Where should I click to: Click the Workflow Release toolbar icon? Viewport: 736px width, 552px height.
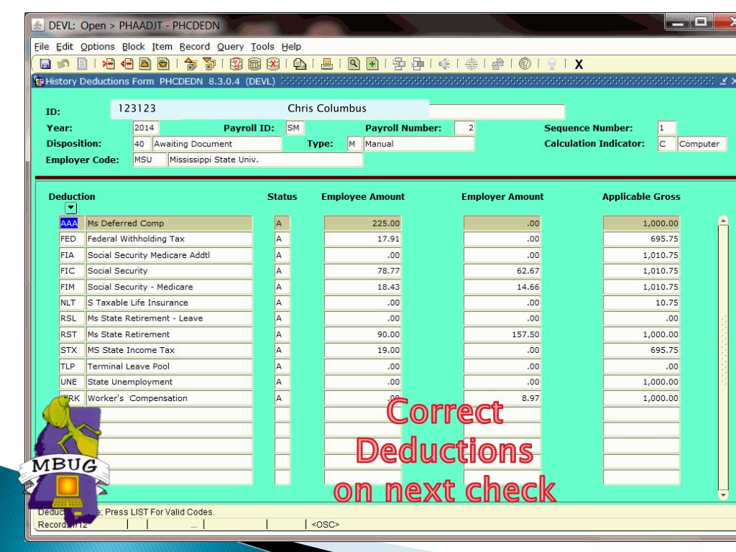[418, 64]
